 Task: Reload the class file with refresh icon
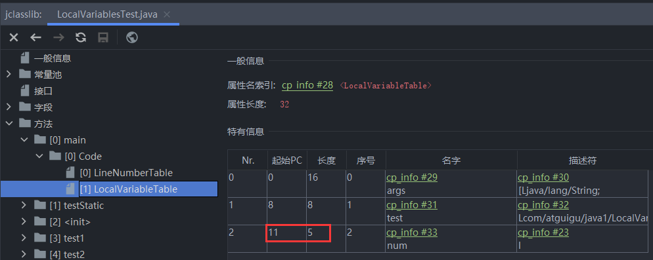(81, 38)
